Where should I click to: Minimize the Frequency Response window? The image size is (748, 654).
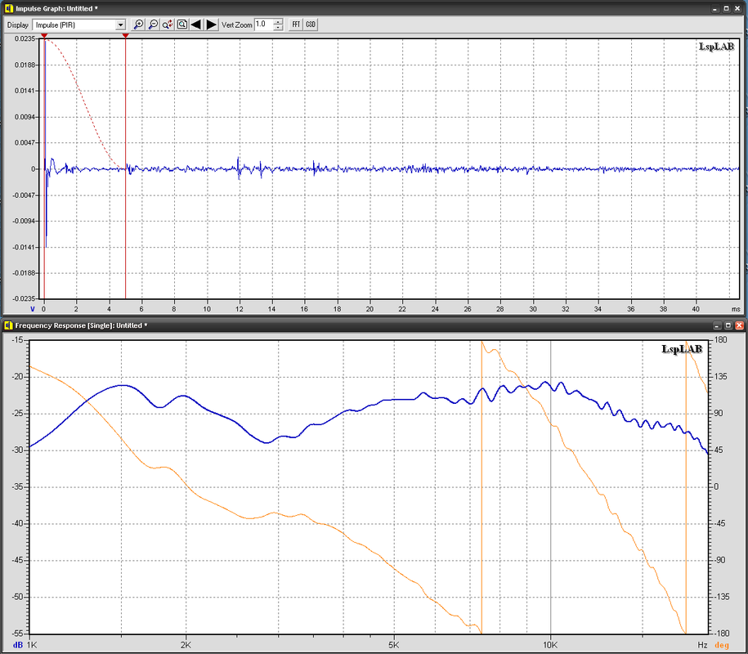[x=717, y=325]
